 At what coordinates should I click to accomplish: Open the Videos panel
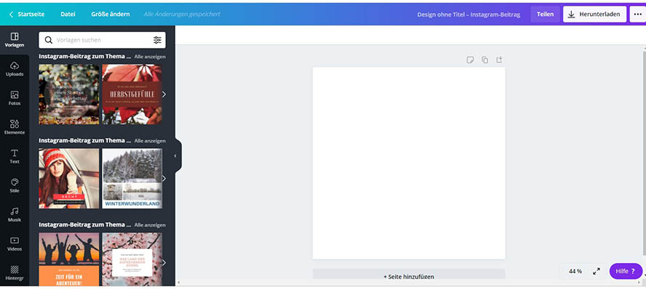click(15, 244)
